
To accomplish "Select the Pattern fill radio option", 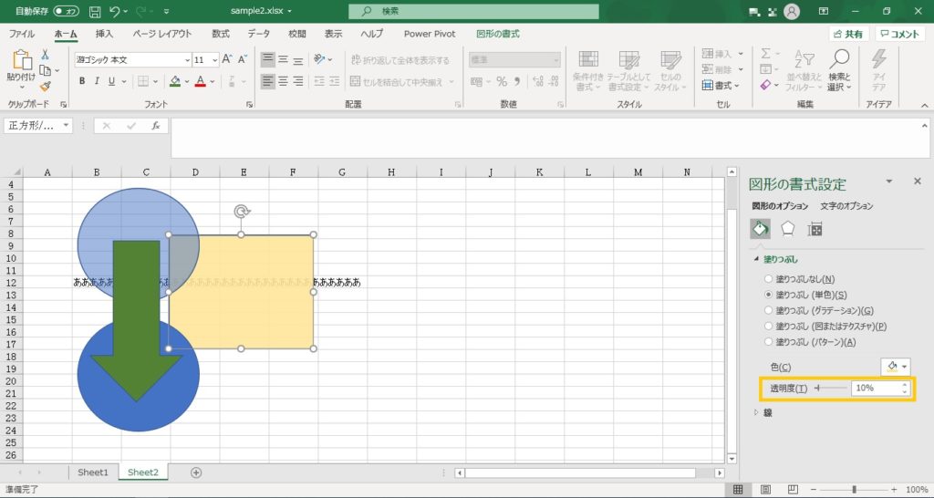I will tap(768, 342).
